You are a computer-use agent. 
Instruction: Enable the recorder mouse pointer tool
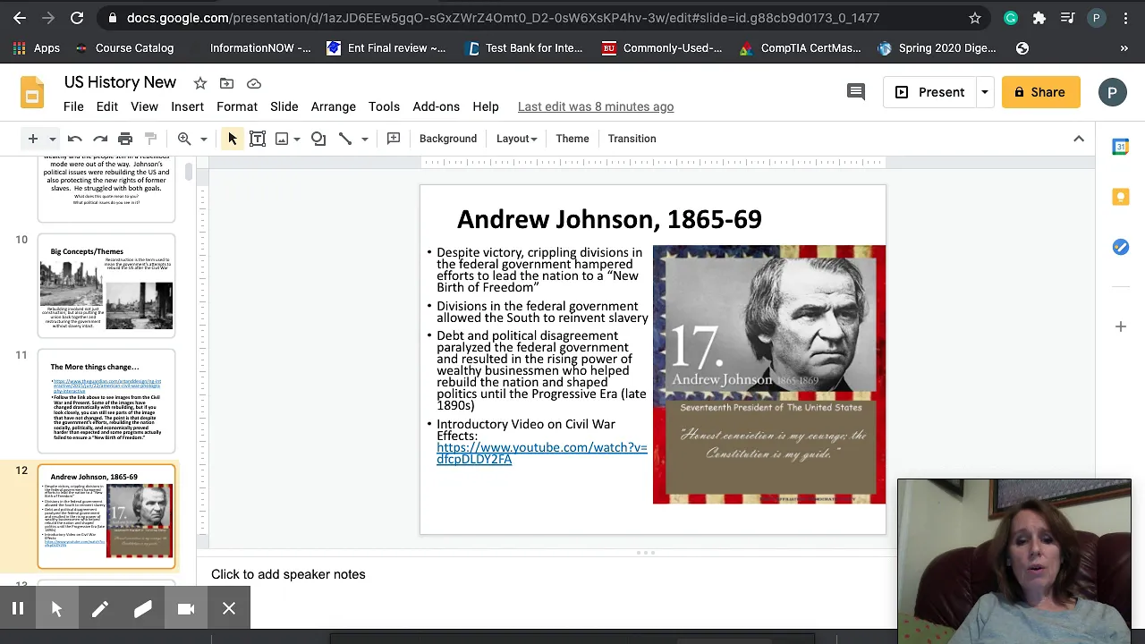56,609
